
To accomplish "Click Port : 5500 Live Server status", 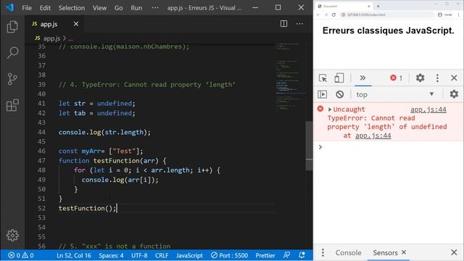I will 229,255.
